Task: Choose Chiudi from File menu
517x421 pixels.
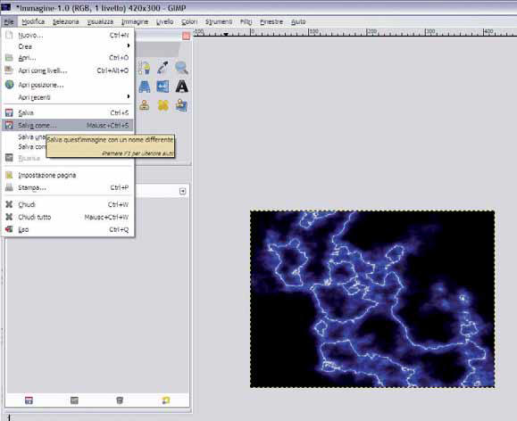Action: click(x=68, y=204)
